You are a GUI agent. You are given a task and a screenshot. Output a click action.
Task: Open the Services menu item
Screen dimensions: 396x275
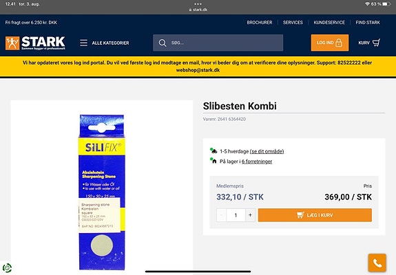click(x=293, y=23)
